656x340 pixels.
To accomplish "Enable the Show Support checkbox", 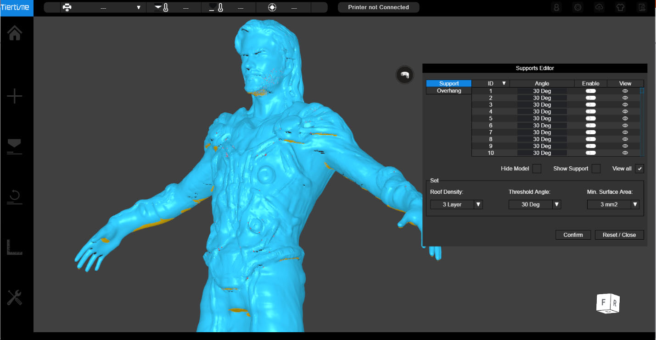I will (x=596, y=169).
